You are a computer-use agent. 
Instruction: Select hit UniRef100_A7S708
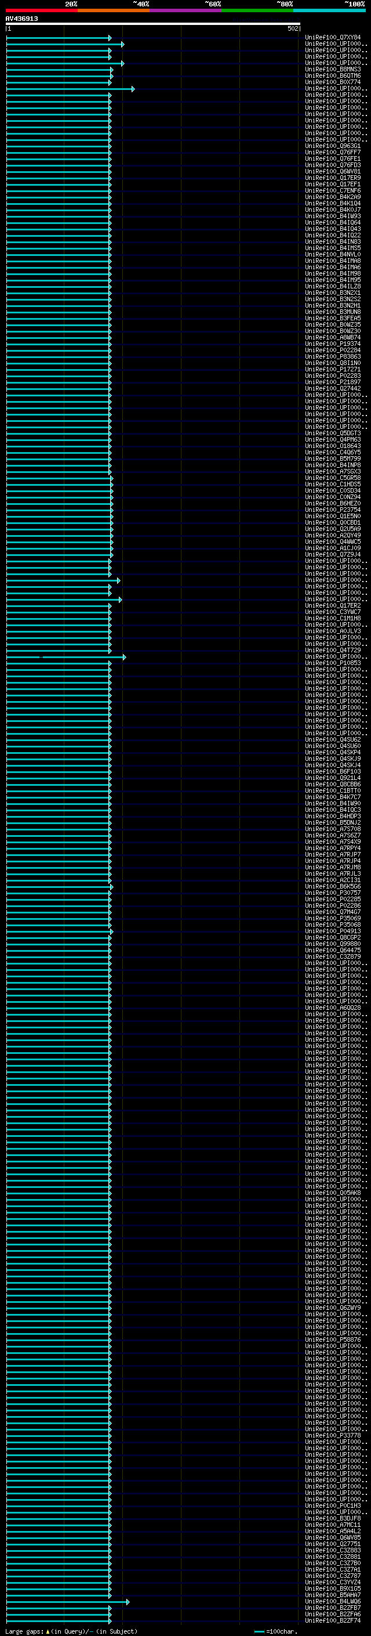tap(333, 829)
